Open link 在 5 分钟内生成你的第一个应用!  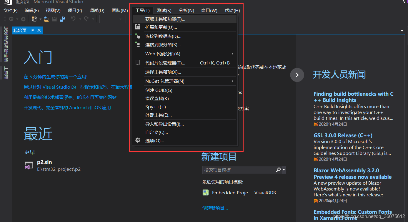[x=56, y=77]
